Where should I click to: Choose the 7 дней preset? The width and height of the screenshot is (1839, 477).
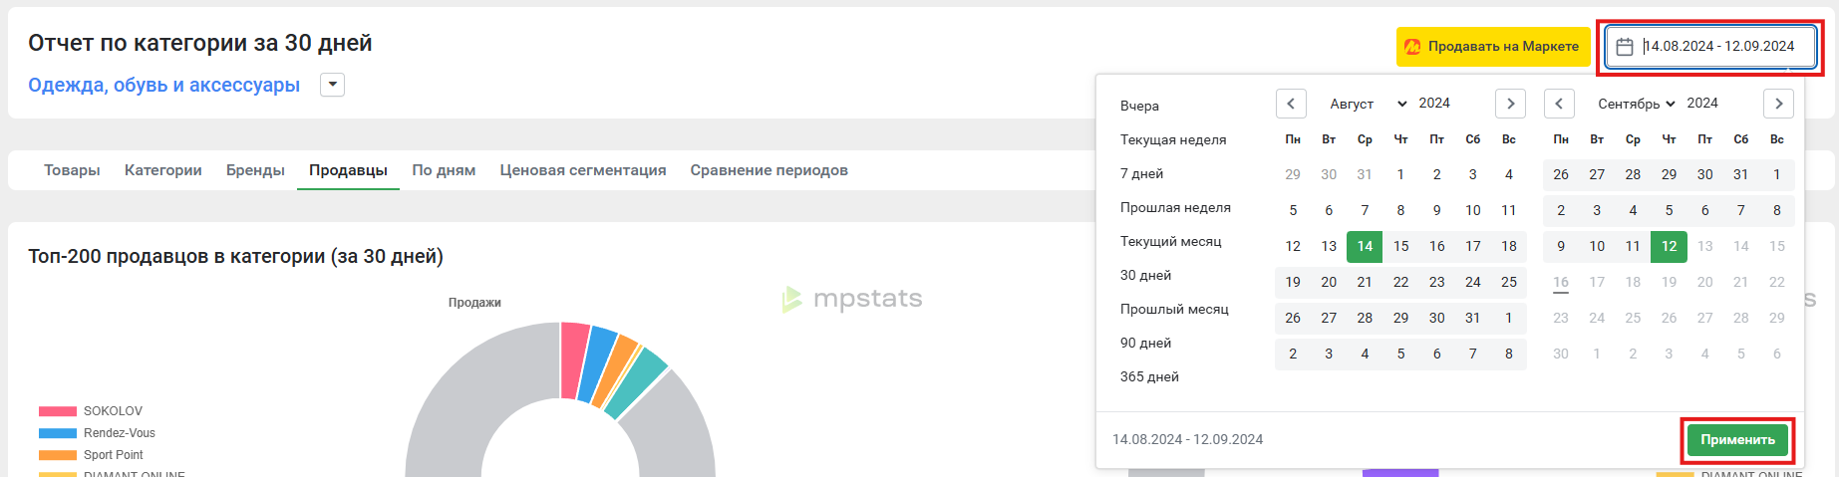tap(1141, 173)
